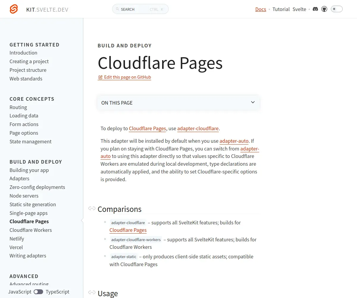This screenshot has width=357, height=298.
Task: Open Web standards sidebar link
Action: (x=26, y=79)
